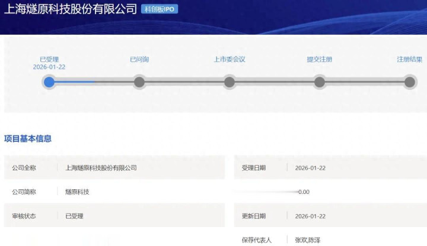Select the 已问询 timeline node
The image size is (427, 246).
[x=139, y=82]
